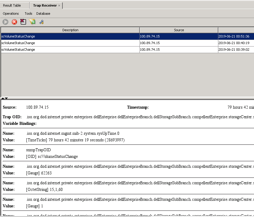Image resolution: width=254 pixels, height=217 pixels.
Task: Close the Trap Receiver tab
Action: coord(59,5)
